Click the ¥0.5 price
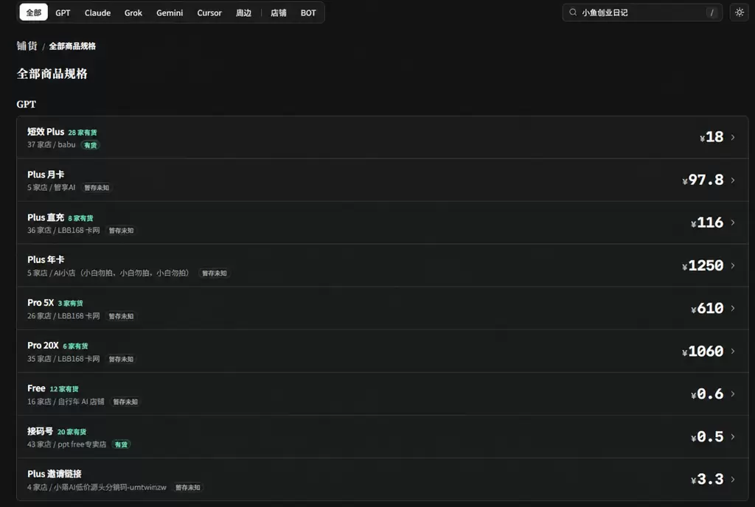The height and width of the screenshot is (507, 755). tap(707, 436)
